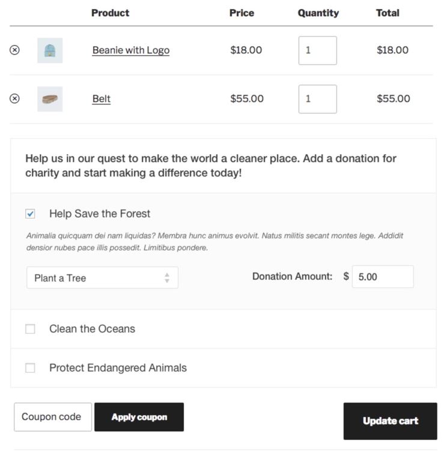Remove Beanie with Logo from cart
The height and width of the screenshot is (452, 447).
point(14,50)
